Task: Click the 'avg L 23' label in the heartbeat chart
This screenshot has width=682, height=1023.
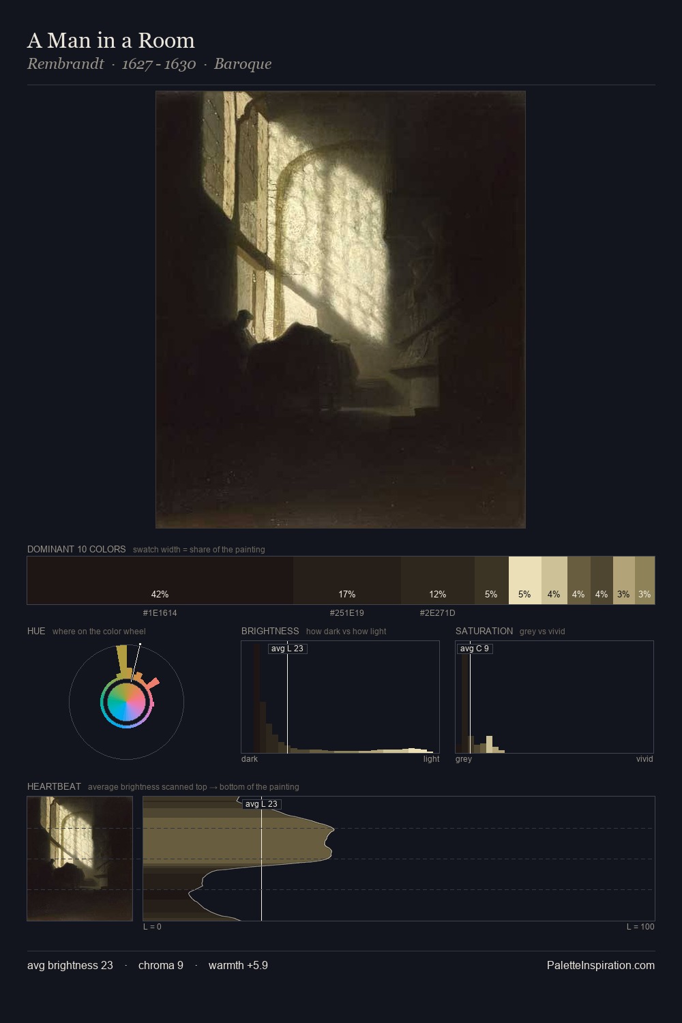Action: [261, 804]
